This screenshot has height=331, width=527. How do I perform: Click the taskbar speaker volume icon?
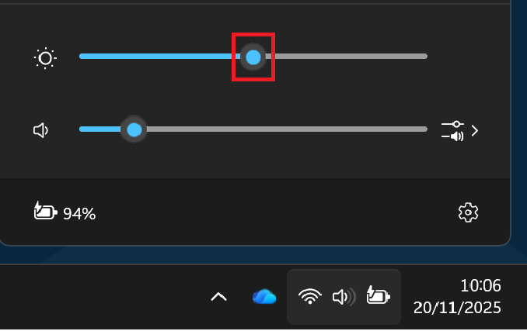pos(344,297)
